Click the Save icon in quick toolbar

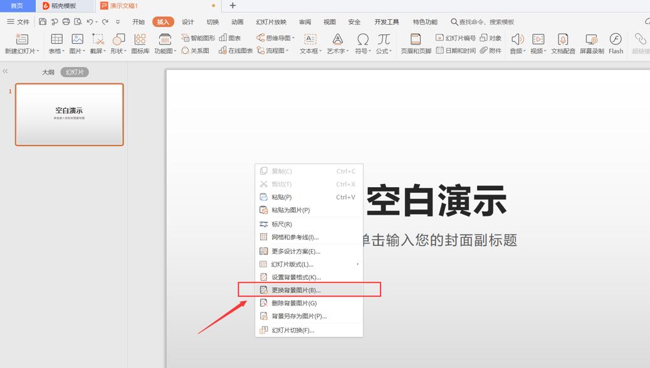pos(42,21)
